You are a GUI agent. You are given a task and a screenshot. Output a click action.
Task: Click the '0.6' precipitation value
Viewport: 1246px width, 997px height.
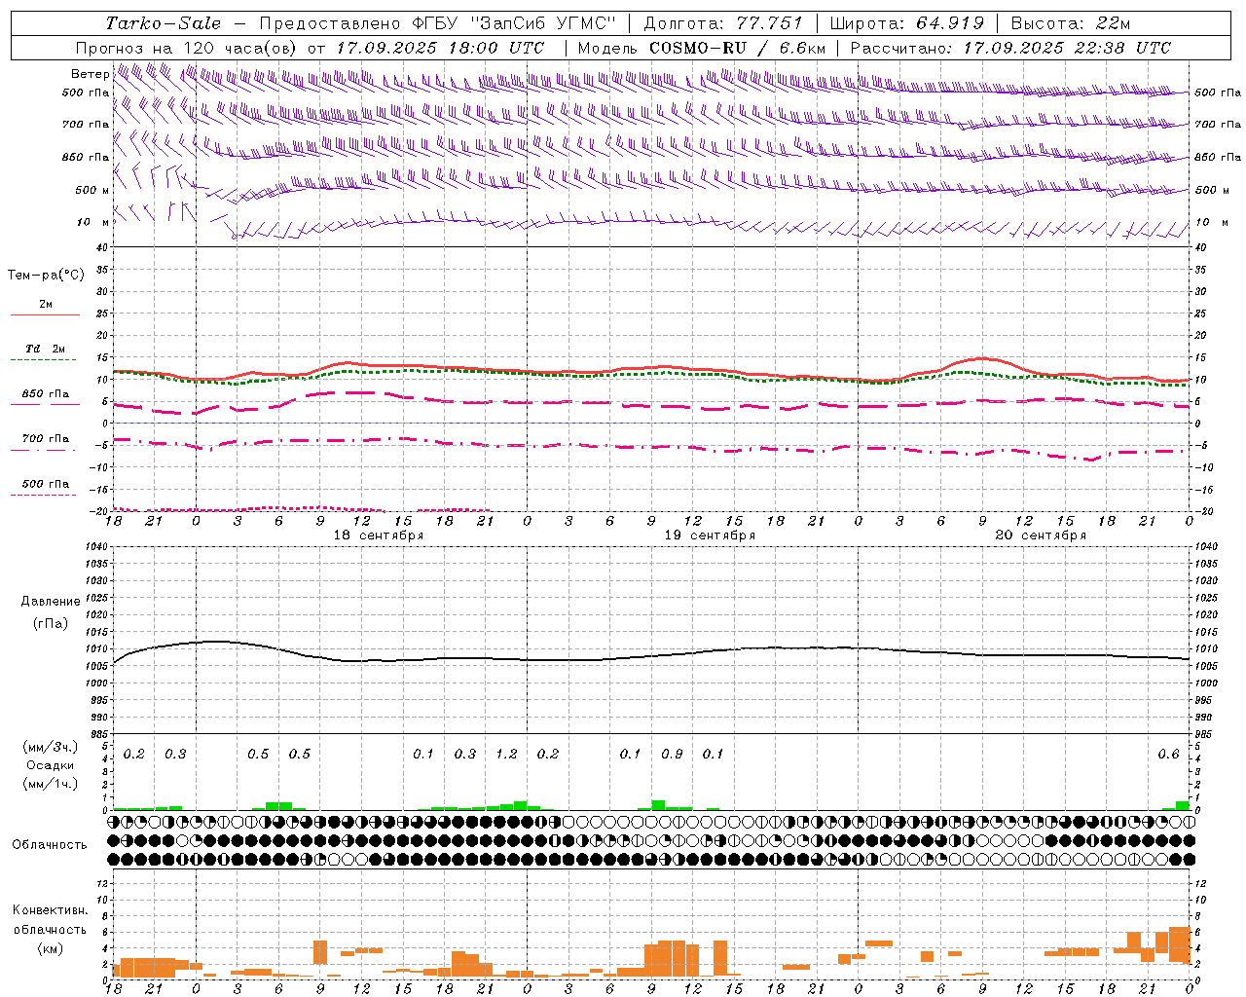click(1168, 755)
